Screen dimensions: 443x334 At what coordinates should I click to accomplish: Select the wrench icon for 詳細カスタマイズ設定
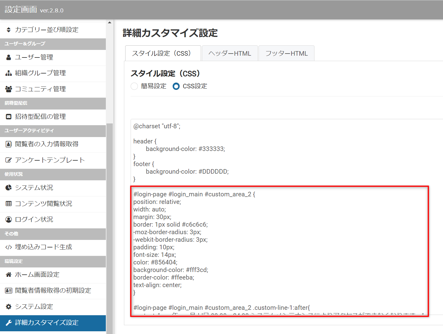8,323
